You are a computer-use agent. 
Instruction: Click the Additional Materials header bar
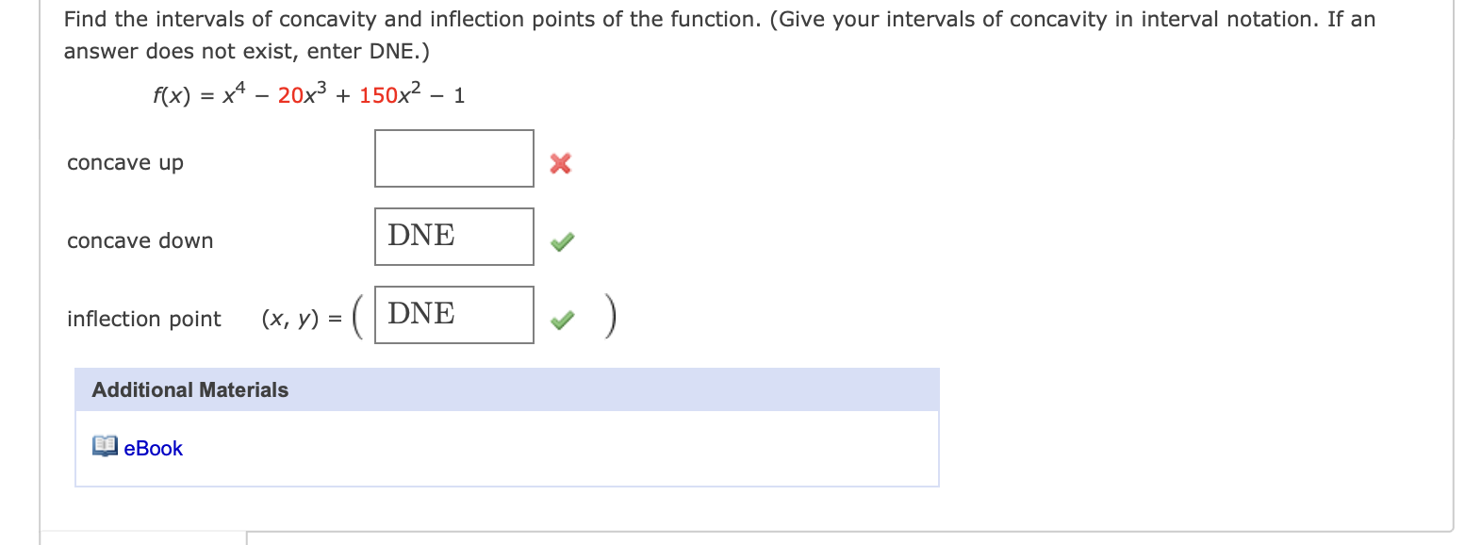point(507,388)
